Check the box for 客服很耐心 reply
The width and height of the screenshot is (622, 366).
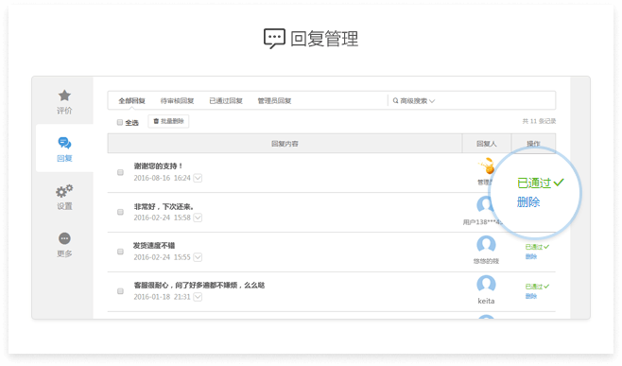coord(120,291)
